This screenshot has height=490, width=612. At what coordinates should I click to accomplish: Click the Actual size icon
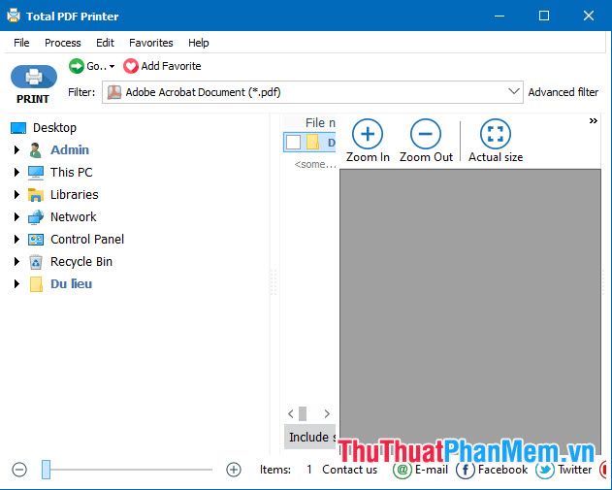click(496, 134)
